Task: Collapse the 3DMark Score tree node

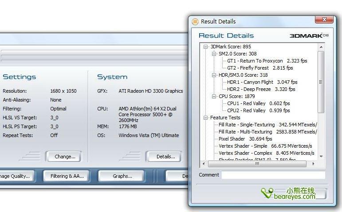Action: (206, 47)
